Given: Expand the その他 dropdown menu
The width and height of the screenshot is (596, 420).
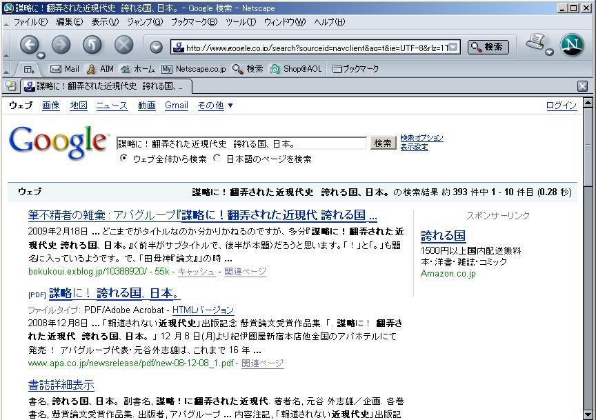Looking at the screenshot, I should pyautogui.click(x=215, y=106).
